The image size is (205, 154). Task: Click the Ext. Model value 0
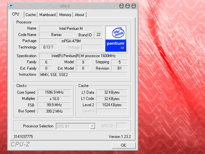coord(83,68)
